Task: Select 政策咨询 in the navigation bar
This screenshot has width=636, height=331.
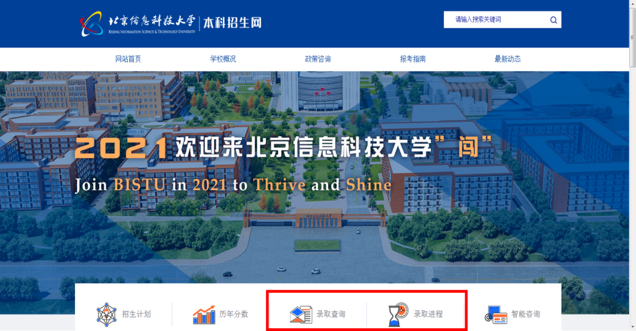Action: (x=317, y=59)
